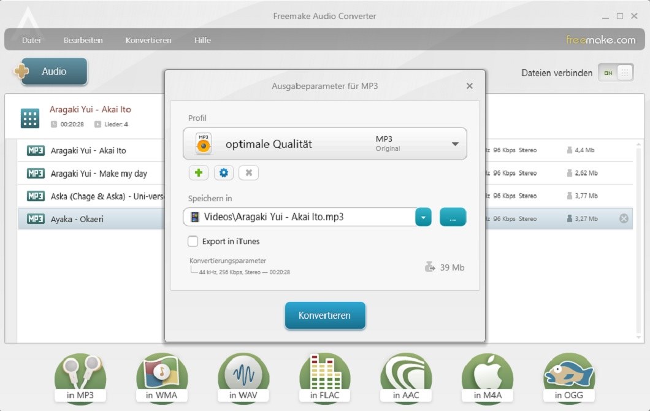The width and height of the screenshot is (650, 411).
Task: Click the film icon in the Speichern in field
Action: click(x=194, y=217)
